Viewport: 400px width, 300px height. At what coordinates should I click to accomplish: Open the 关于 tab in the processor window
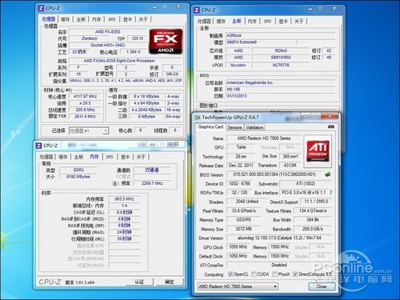click(143, 19)
